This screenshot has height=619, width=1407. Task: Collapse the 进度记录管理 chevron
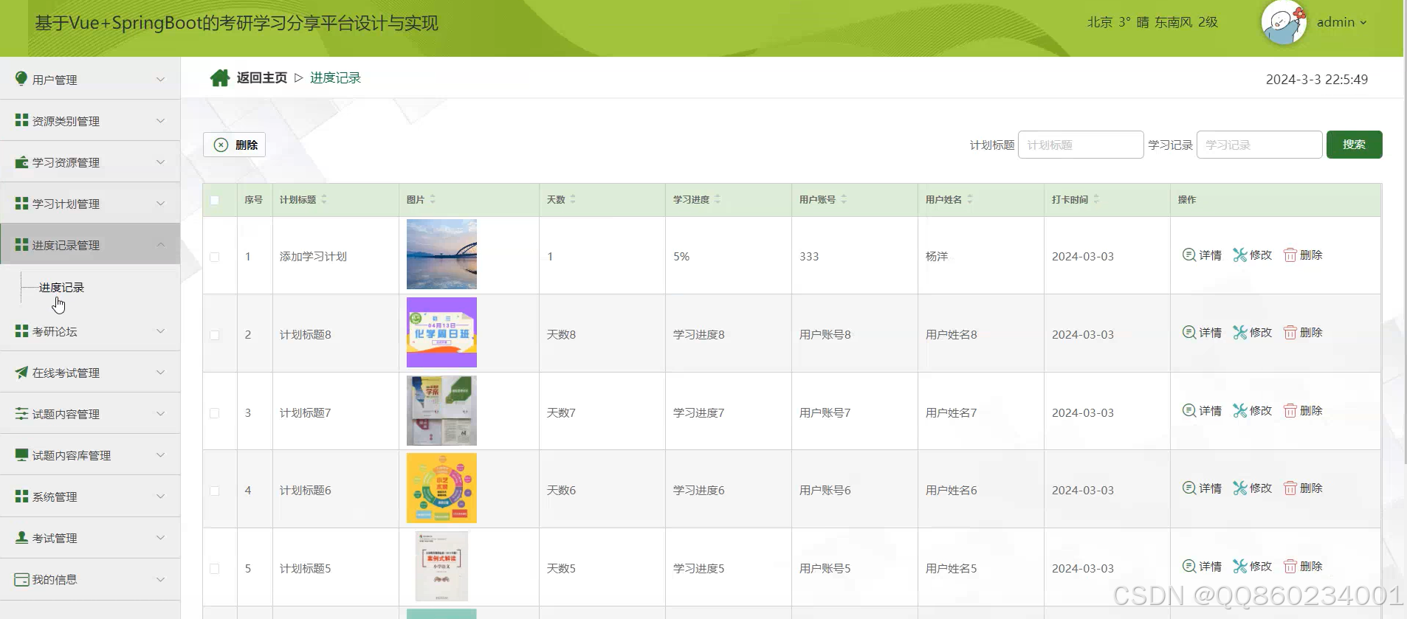click(160, 244)
